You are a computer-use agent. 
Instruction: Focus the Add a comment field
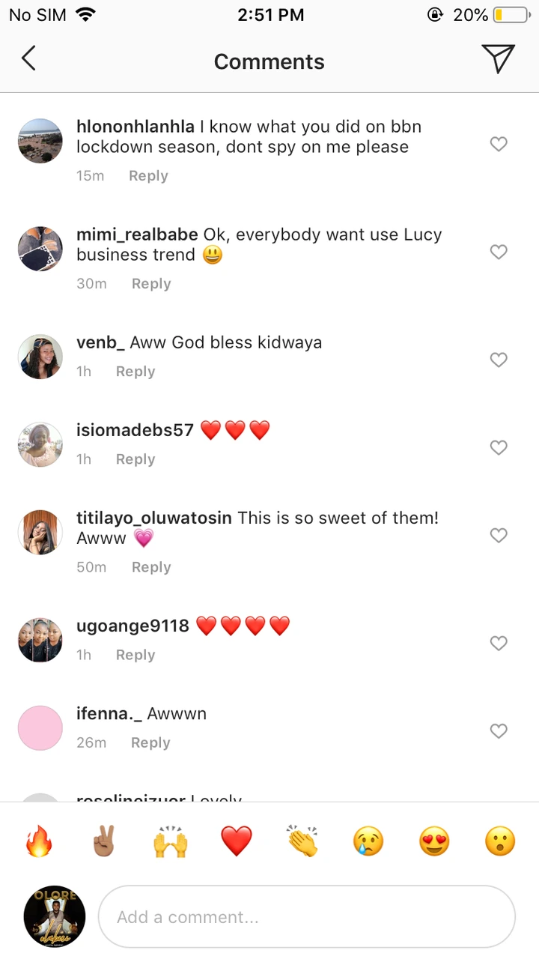coord(307,917)
